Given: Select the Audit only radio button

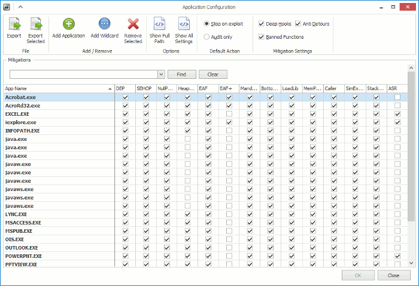Looking at the screenshot, I should click(207, 37).
